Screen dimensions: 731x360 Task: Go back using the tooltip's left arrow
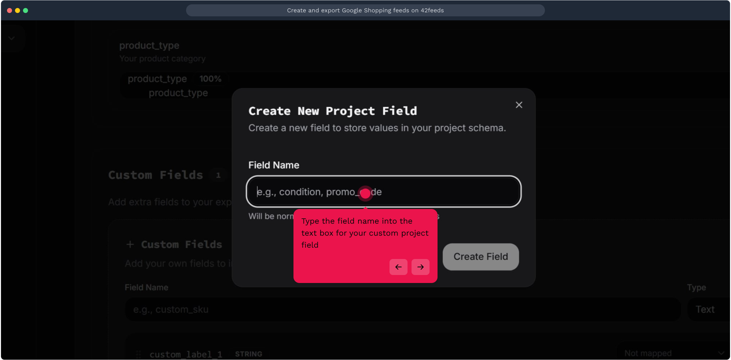click(398, 267)
